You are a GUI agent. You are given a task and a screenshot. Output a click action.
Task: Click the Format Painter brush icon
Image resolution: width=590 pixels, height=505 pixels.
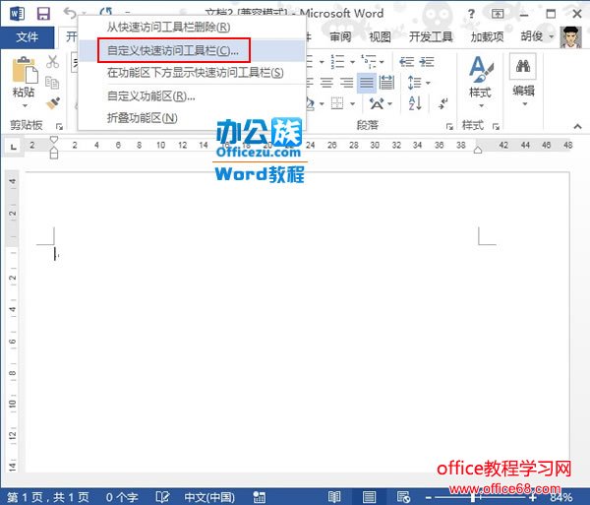point(53,102)
